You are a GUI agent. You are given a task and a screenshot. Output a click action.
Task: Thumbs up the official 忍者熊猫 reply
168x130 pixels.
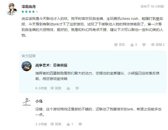coord(68,88)
